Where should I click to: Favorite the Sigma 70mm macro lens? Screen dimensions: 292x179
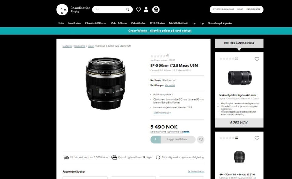257,59
